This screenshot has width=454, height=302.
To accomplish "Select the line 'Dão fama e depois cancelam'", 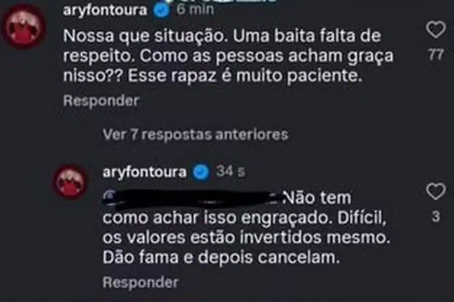I will [220, 258].
